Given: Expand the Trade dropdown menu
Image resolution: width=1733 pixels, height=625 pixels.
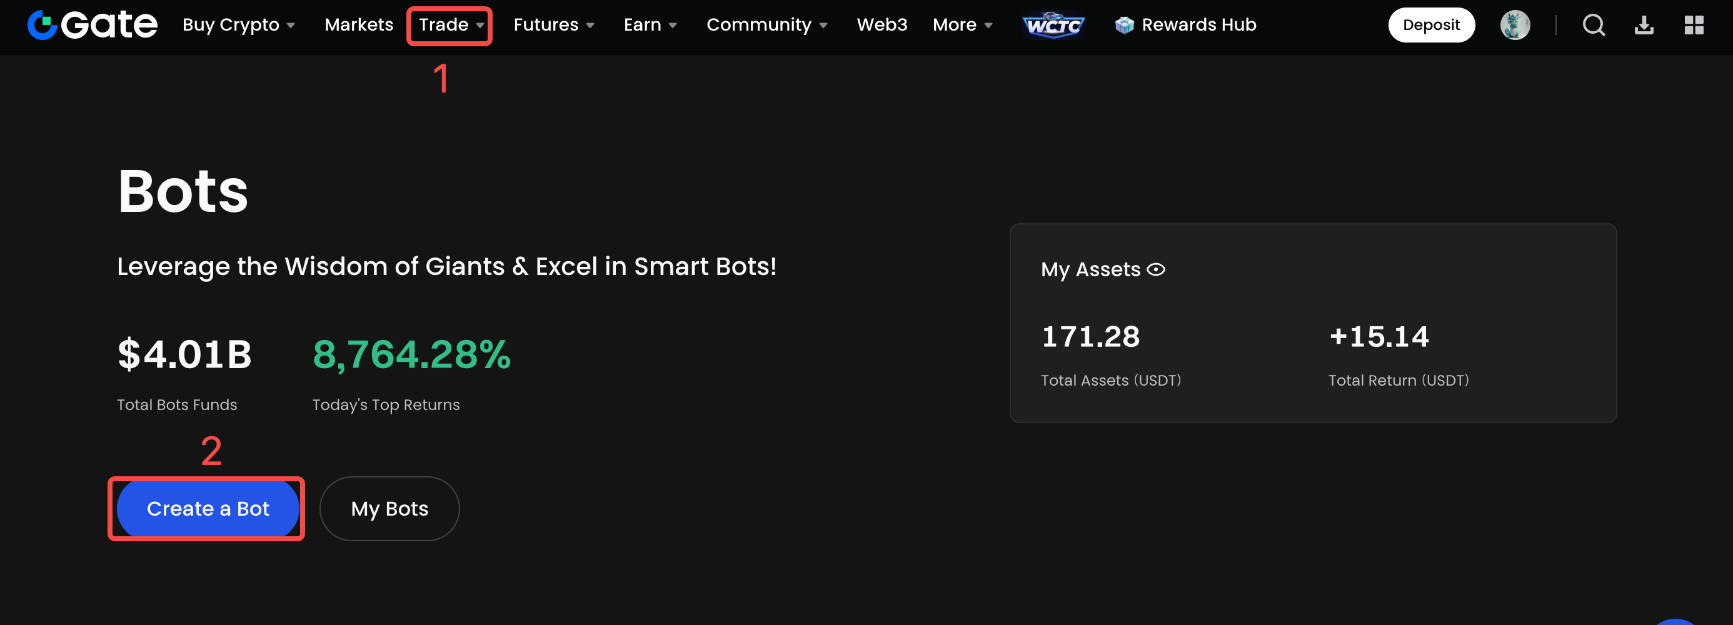Looking at the screenshot, I should point(450,25).
